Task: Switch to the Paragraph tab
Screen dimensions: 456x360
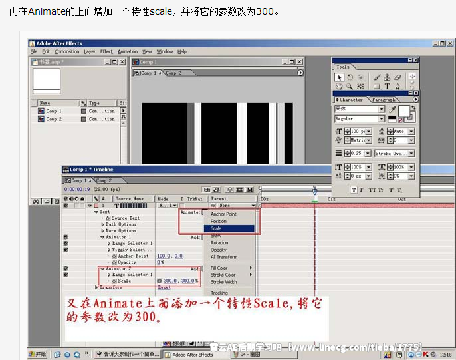Action: (x=384, y=100)
